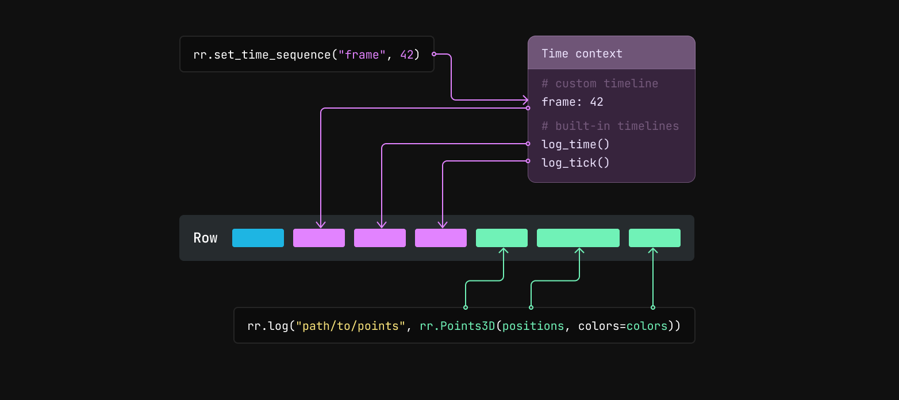This screenshot has height=400, width=899.
Task: Click the log_time() entry
Action: pos(575,144)
